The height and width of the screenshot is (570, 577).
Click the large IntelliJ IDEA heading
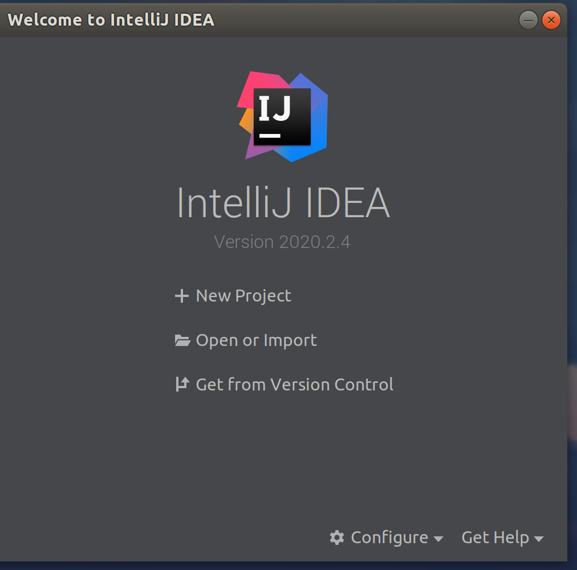pos(283,203)
